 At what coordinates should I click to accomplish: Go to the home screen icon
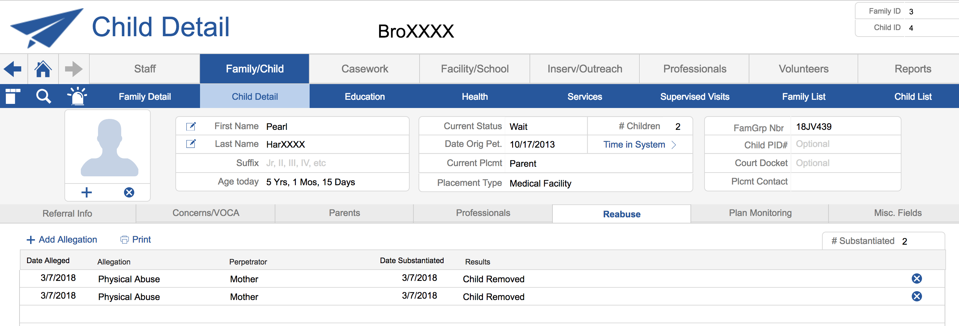click(x=43, y=69)
